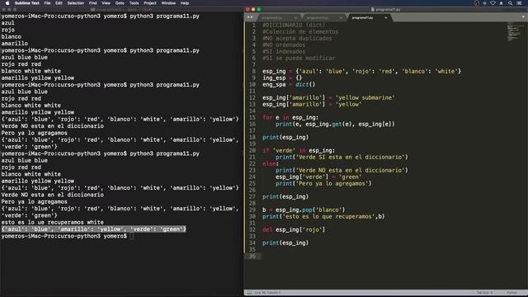Open the Tab Size selector in status bar
The height and width of the screenshot is (297, 528).
[x=484, y=293]
